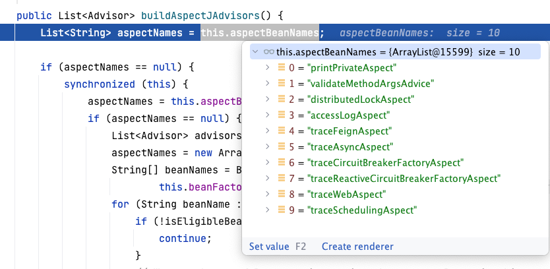Click field icon of traceAsyncAspect entry
Screen dimensions: 550x269
[x=282, y=147]
